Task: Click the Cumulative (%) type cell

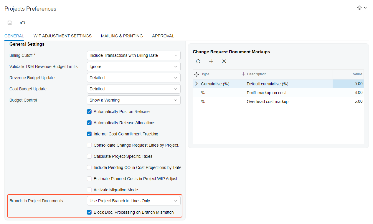Action: (223, 84)
